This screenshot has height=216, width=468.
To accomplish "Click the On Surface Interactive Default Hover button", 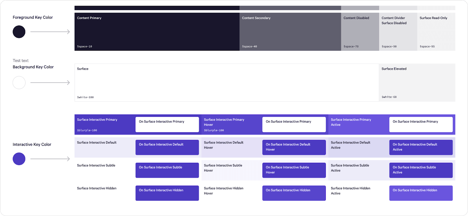I will click(x=294, y=147).
